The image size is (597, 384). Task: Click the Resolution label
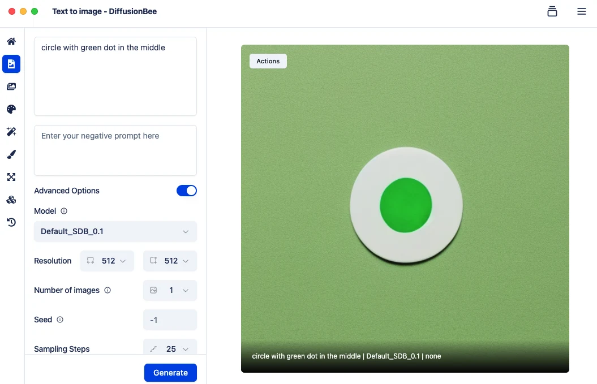pyautogui.click(x=53, y=261)
